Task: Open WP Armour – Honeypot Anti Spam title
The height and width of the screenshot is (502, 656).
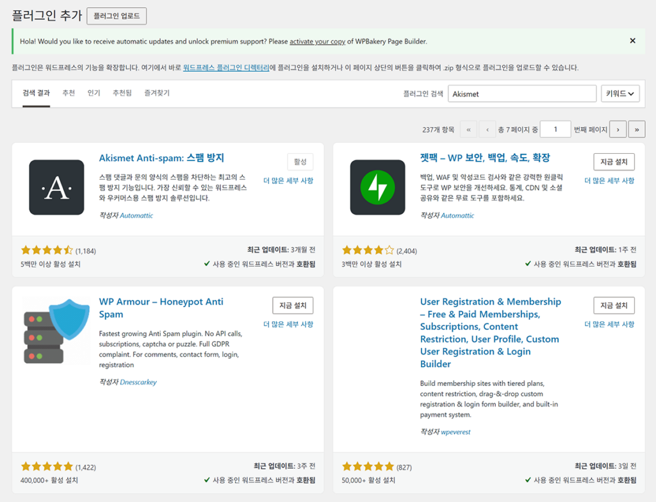Action: point(161,308)
